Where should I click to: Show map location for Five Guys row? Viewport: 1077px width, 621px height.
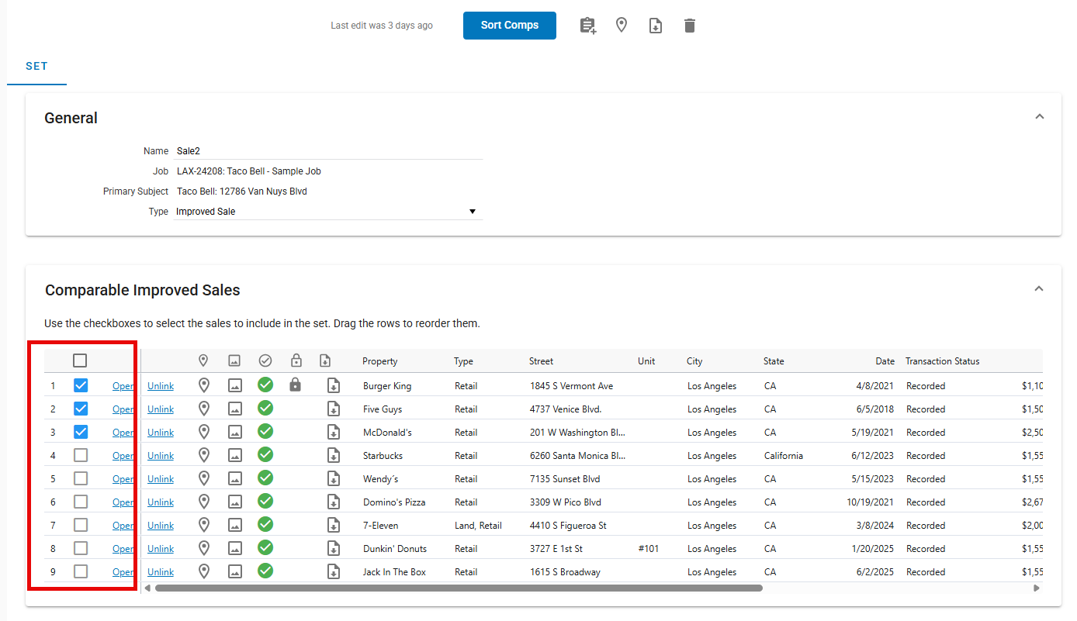[x=204, y=409]
